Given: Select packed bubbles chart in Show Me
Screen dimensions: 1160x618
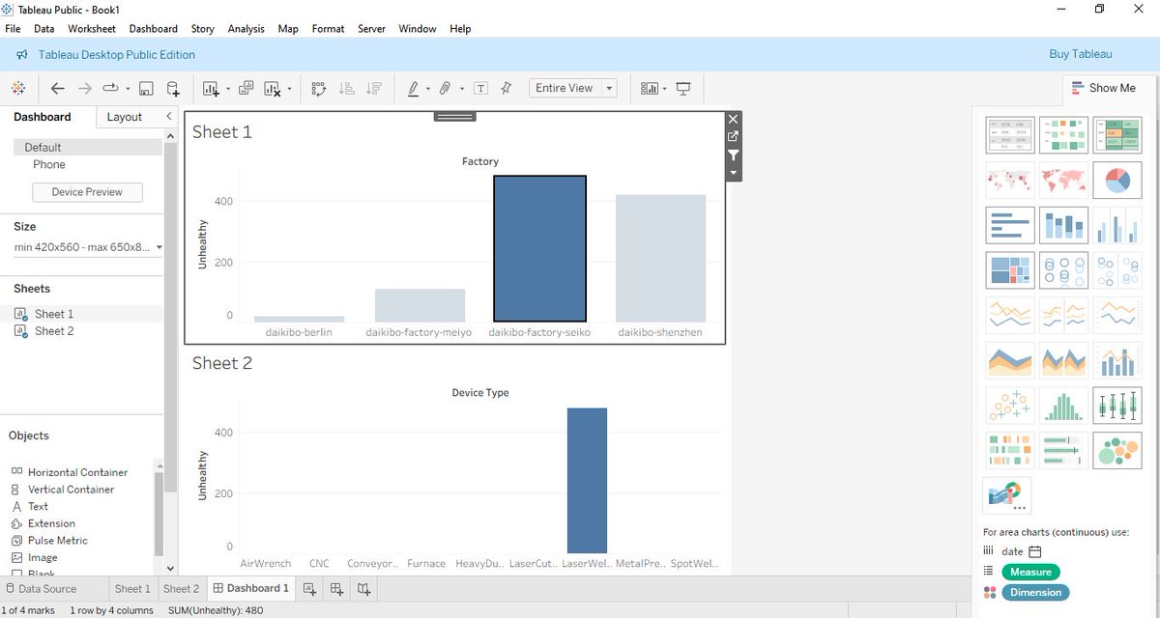Looking at the screenshot, I should [1117, 450].
